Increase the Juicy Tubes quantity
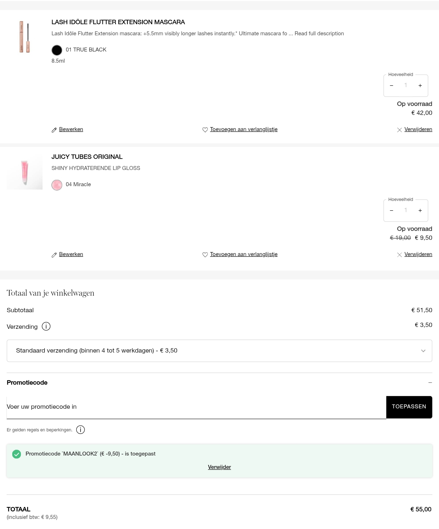Image resolution: width=439 pixels, height=529 pixels. [x=420, y=211]
